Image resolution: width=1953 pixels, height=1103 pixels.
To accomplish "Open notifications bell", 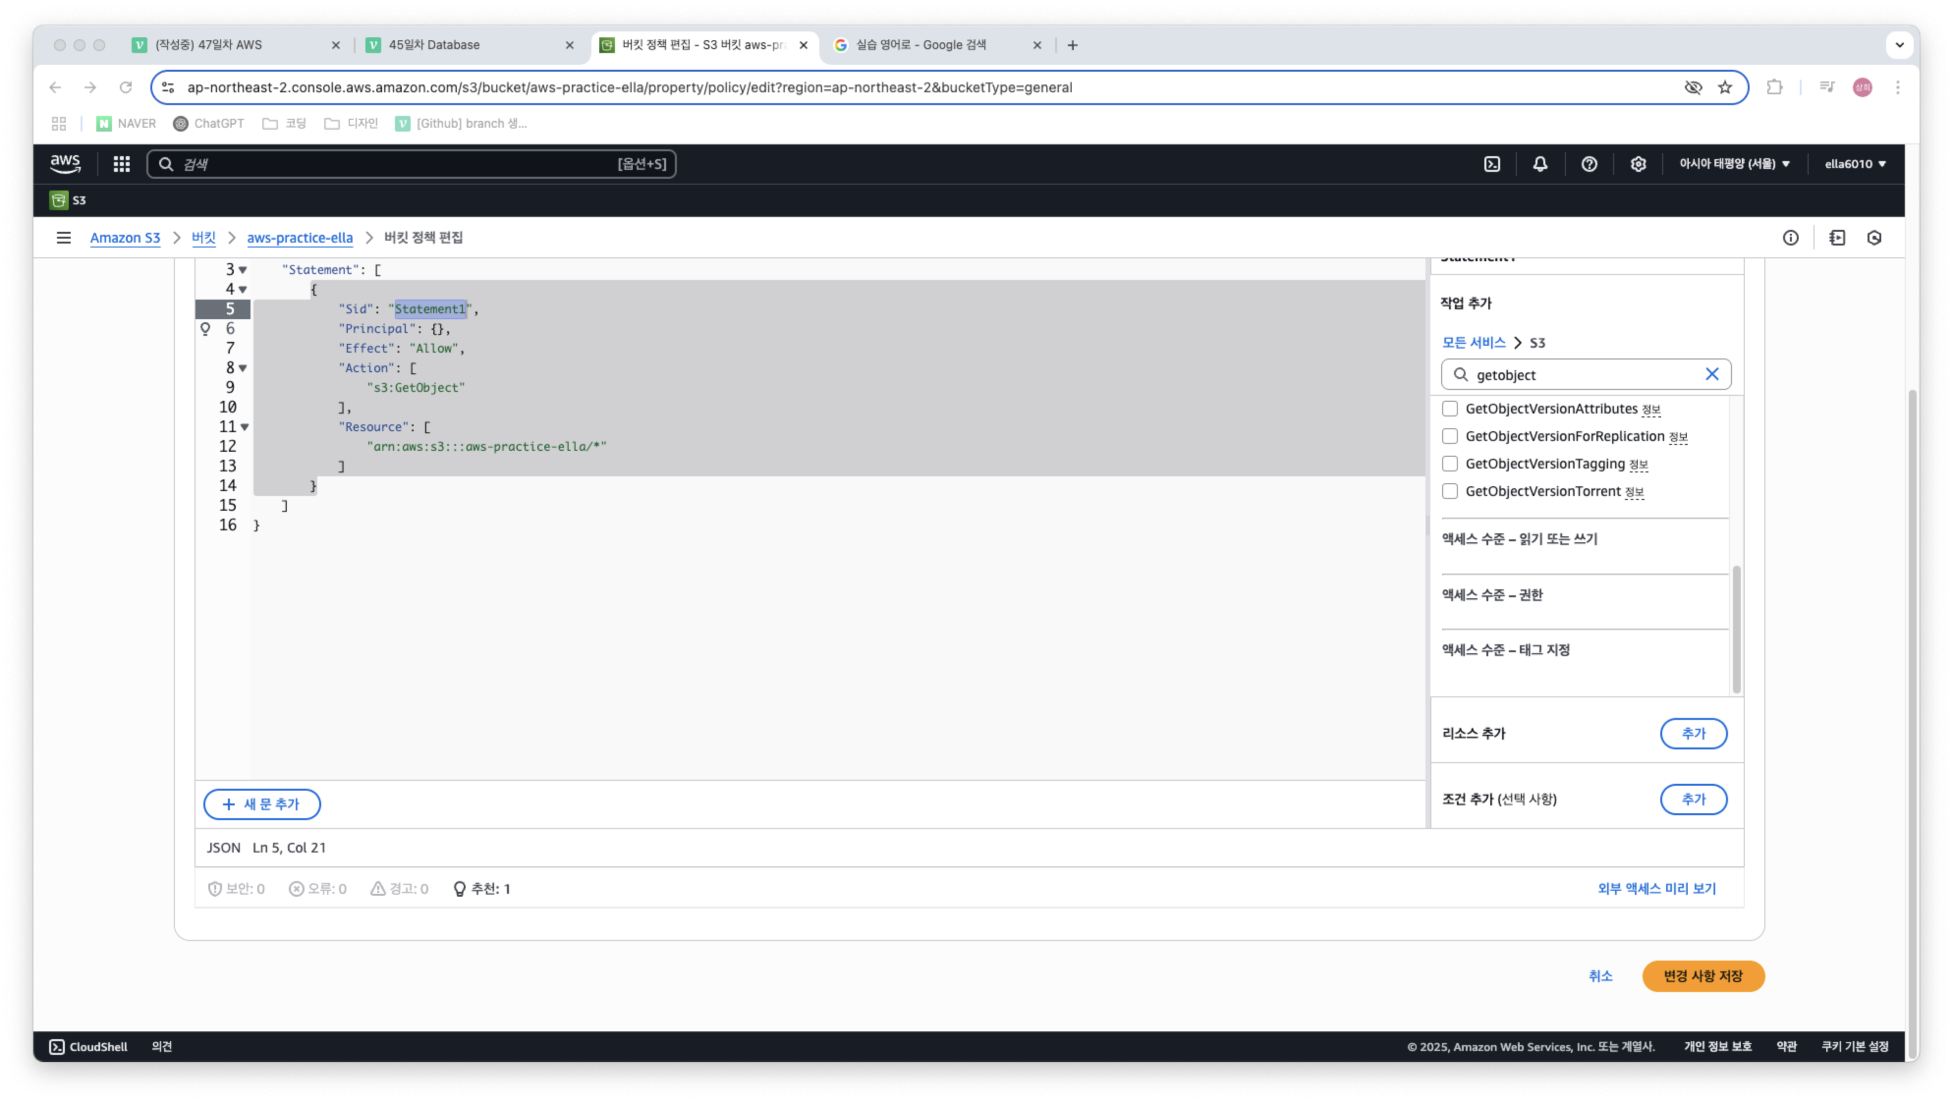I will (x=1540, y=164).
